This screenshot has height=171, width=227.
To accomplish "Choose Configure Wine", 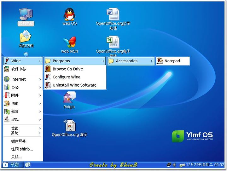I will (x=75, y=77).
